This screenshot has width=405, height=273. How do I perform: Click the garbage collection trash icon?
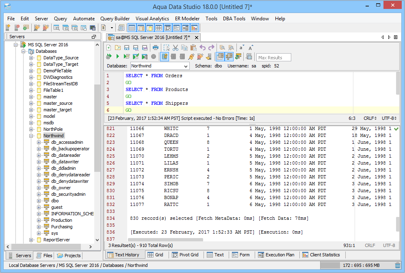(397, 265)
